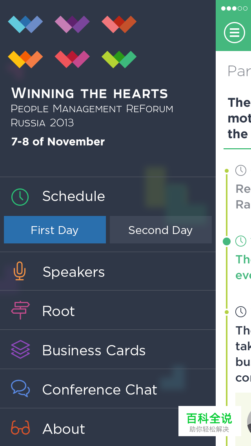Open Business Cards from the menu
The width and height of the screenshot is (251, 446).
tap(94, 350)
